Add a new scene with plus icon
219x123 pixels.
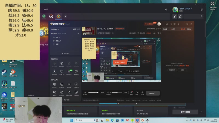[78, 33]
